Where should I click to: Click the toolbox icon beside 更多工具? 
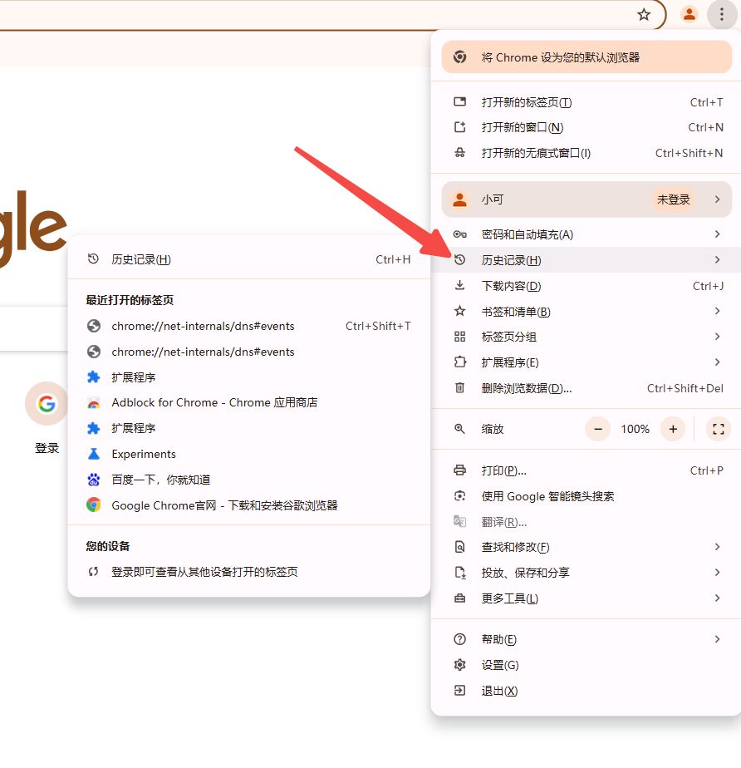[459, 598]
